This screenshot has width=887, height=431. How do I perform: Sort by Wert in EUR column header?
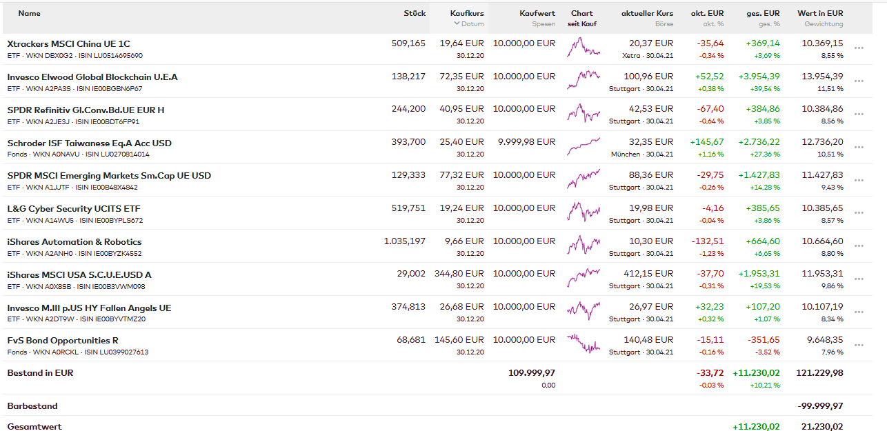click(820, 13)
